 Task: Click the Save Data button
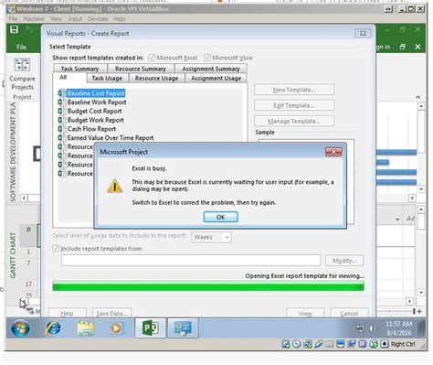point(111,313)
